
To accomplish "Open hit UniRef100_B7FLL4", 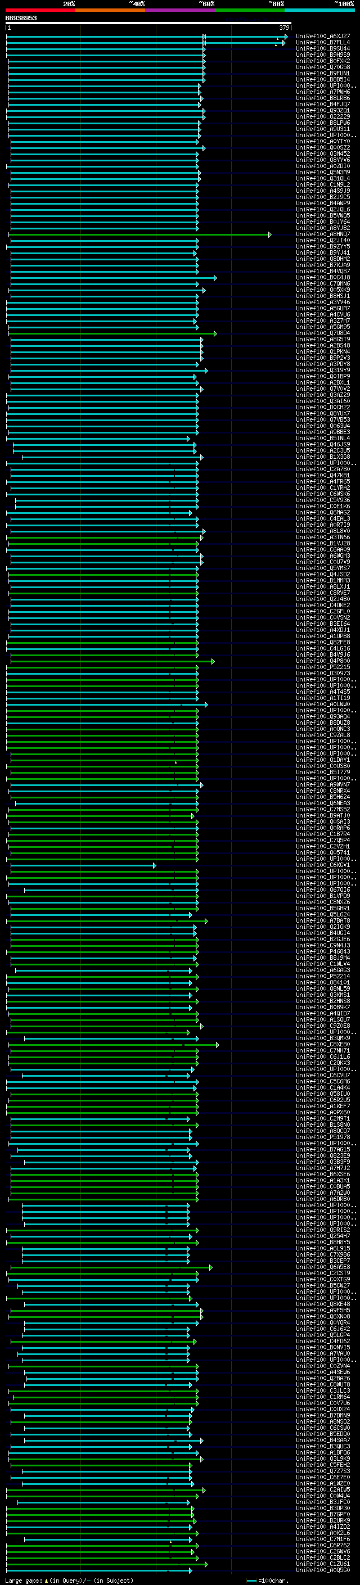I will 323,43.
